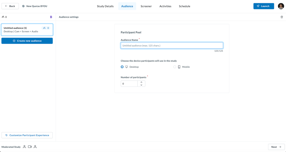Click the participant count badge on Untitled audience
Image resolution: width=286 pixels, height=152 pixels.
(46, 28)
